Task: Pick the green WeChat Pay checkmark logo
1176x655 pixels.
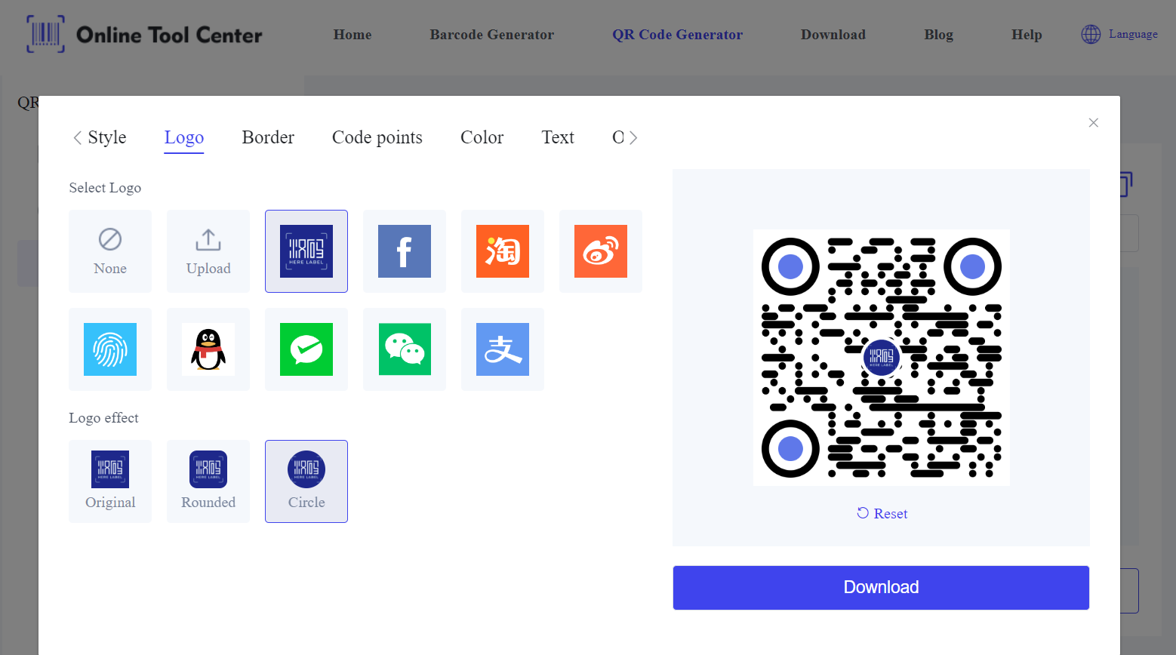Action: (x=306, y=349)
